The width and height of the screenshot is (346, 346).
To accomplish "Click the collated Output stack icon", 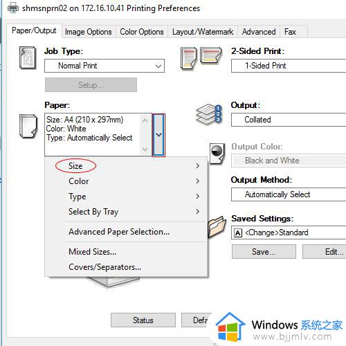I will tap(209, 114).
